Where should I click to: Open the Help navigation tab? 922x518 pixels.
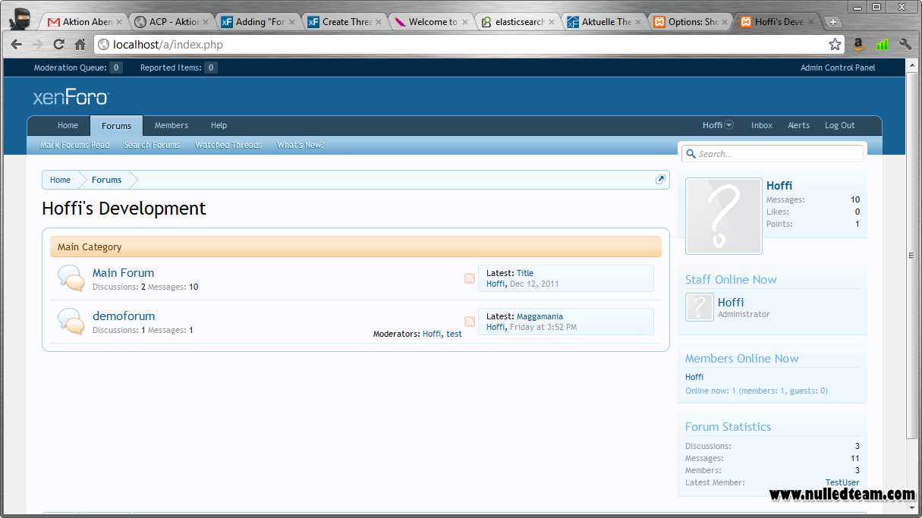pos(219,126)
